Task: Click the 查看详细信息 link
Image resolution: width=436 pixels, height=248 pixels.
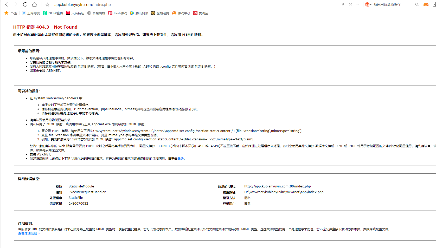Action: tap(29, 233)
